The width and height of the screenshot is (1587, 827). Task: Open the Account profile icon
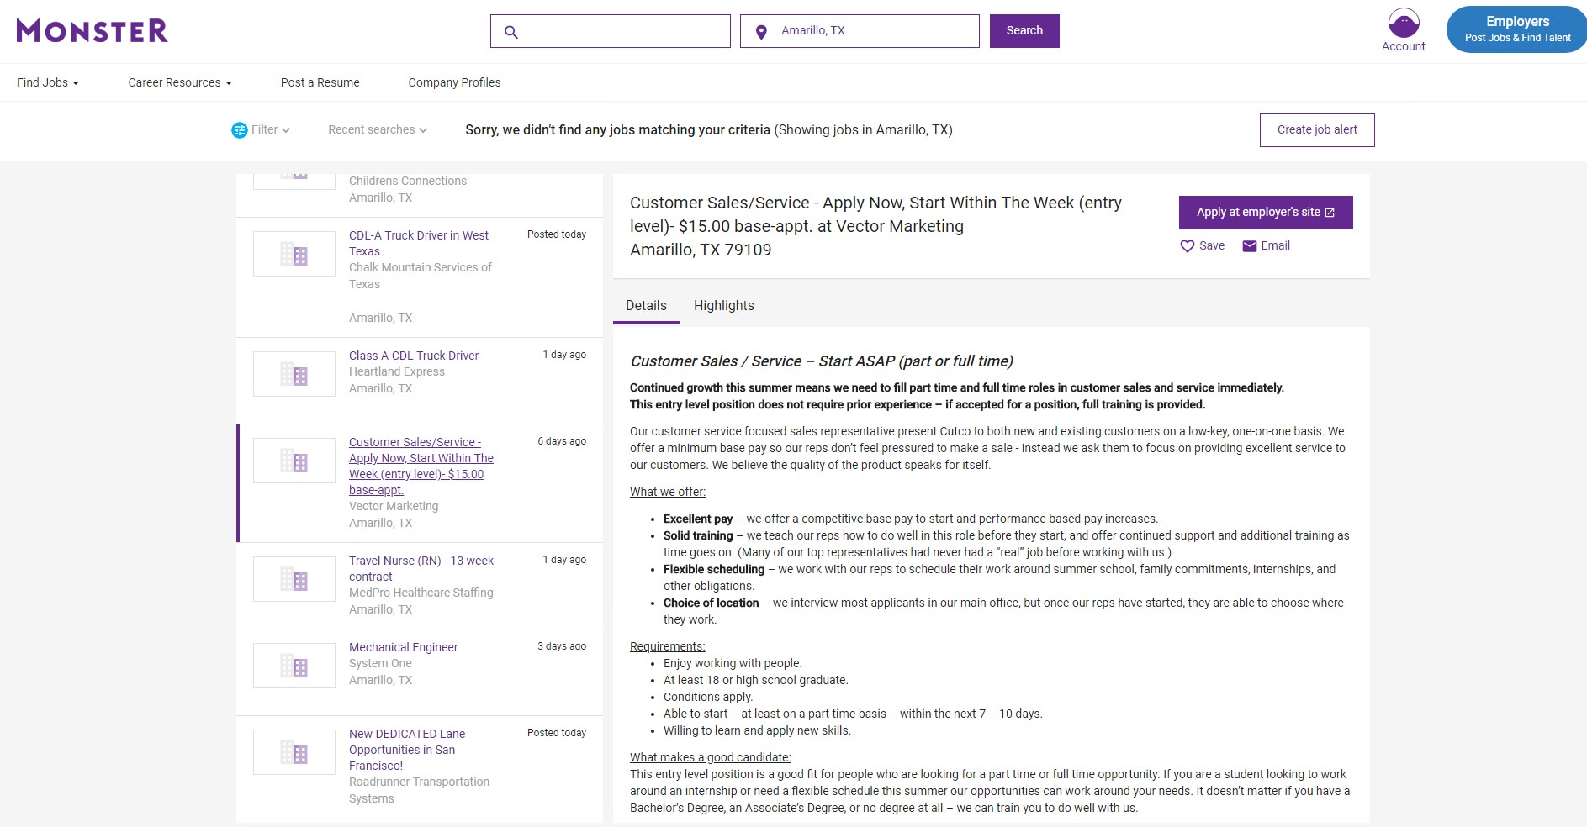1403,24
